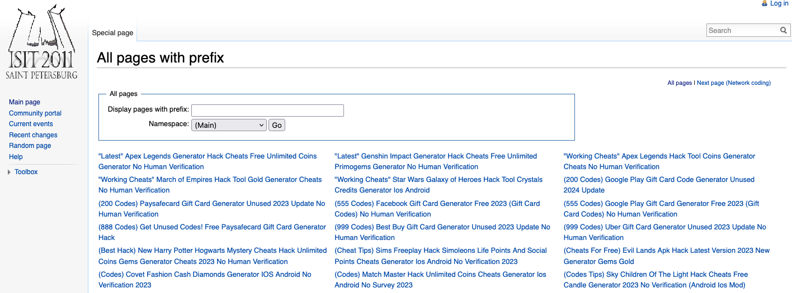Open (999 Codes) Uber Gift Card link
Screen dimensions: 792x293
coord(665,232)
